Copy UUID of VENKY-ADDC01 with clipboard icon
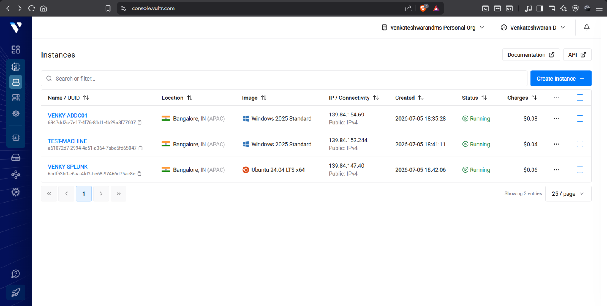 click(x=139, y=122)
